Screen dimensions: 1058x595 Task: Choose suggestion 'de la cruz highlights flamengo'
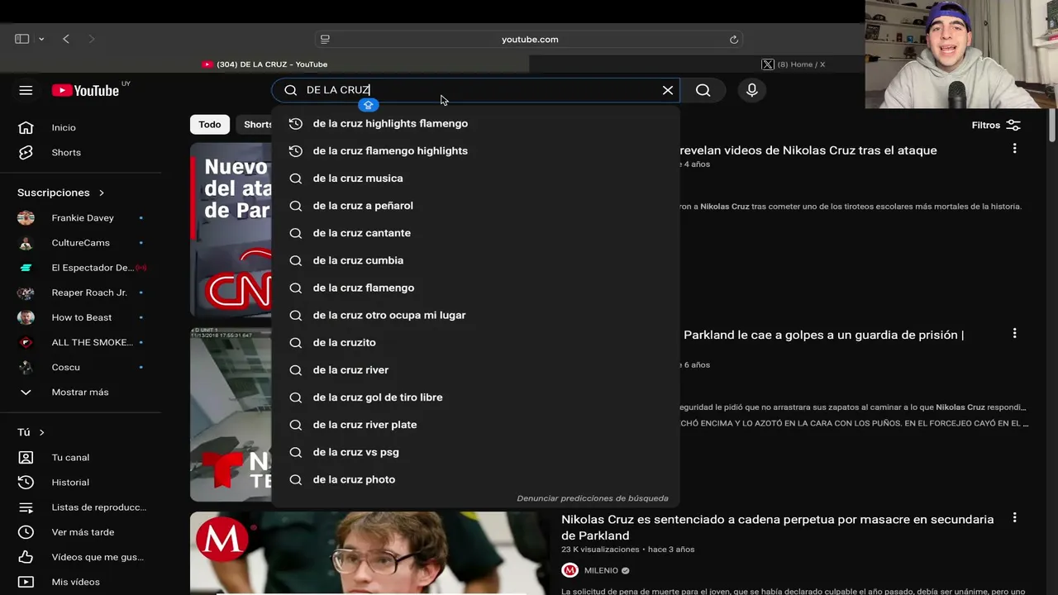pyautogui.click(x=475, y=123)
